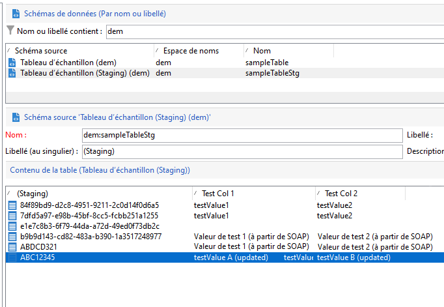Screen dimensions: 444x307
Task: Click the source schema section header icon
Action: 14,117
